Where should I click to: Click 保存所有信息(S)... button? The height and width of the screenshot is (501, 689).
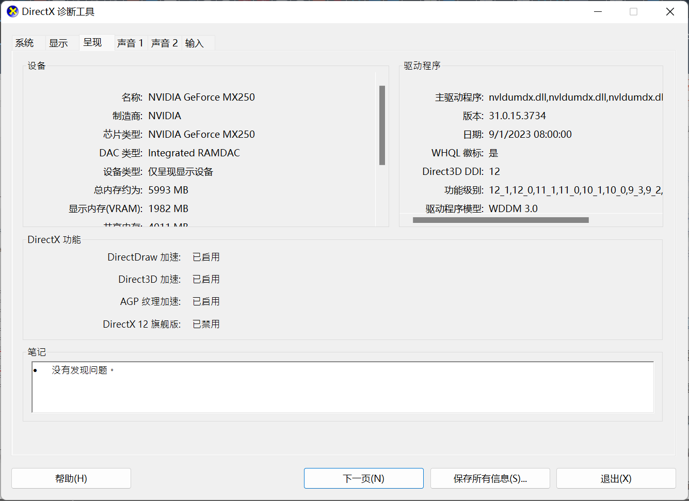pyautogui.click(x=490, y=478)
